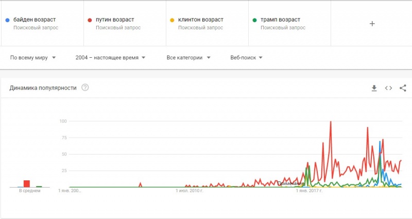Viewport: 412px width, 219px height.
Task: Click the highest red peak at 100
Action: [331, 122]
